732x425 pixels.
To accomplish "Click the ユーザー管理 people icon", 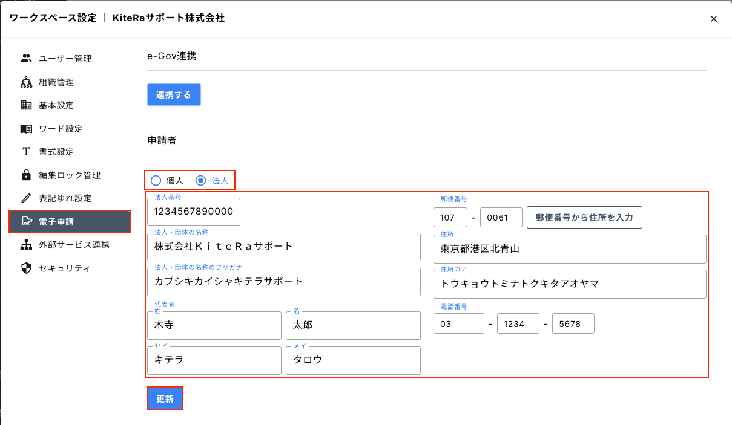I will (x=26, y=59).
